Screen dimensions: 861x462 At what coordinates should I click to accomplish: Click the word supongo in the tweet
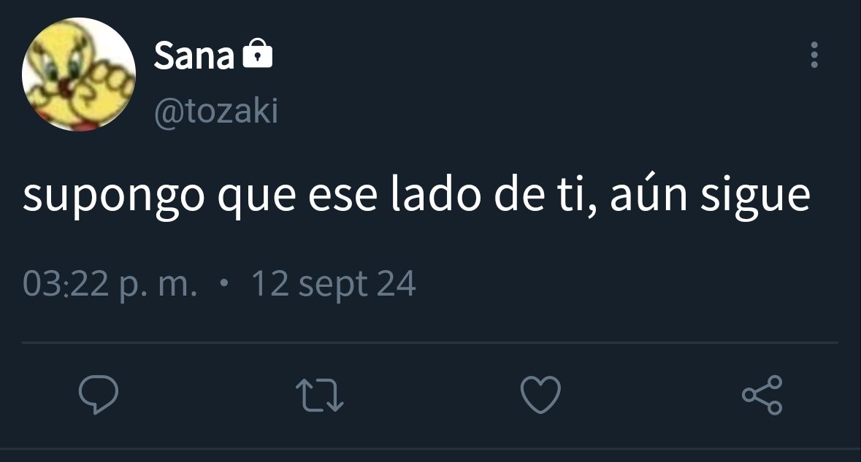click(x=114, y=196)
